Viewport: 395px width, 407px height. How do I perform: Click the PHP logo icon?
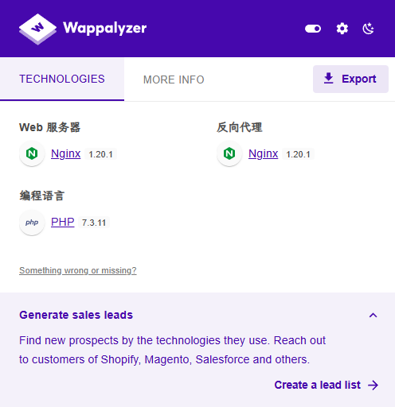(32, 223)
